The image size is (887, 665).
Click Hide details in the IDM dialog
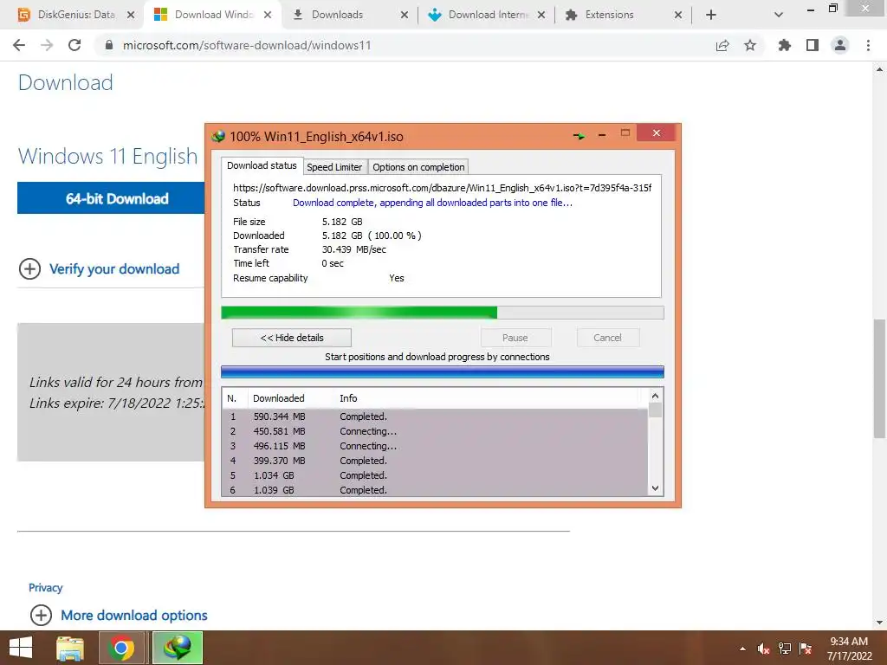pyautogui.click(x=292, y=338)
